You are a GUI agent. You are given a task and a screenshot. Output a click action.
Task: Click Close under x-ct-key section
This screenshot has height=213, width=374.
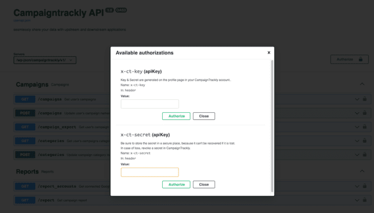click(x=204, y=116)
